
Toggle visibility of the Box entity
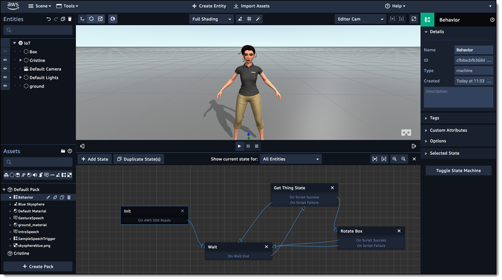coord(5,51)
